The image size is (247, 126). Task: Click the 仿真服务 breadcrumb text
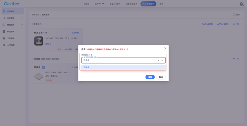point(46,15)
